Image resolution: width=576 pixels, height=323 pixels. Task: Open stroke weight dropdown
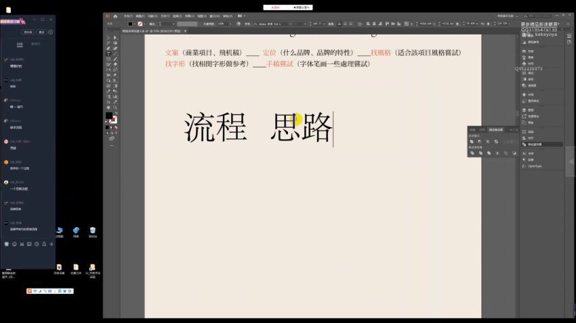click(173, 24)
